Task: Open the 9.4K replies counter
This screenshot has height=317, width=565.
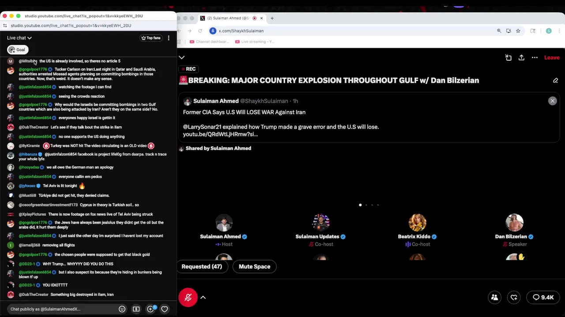Action: coord(543,298)
